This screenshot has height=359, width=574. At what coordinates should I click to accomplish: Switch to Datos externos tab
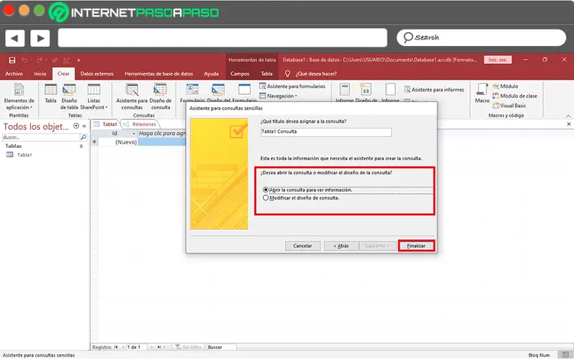coord(97,74)
